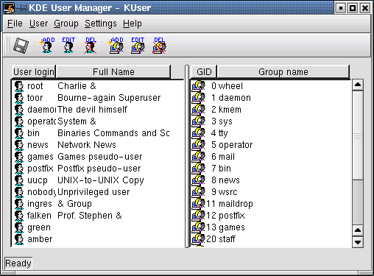Click the group list scrollbar thumb

(358, 135)
